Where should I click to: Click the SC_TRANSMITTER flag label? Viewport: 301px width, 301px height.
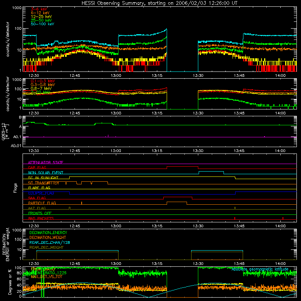44,183
